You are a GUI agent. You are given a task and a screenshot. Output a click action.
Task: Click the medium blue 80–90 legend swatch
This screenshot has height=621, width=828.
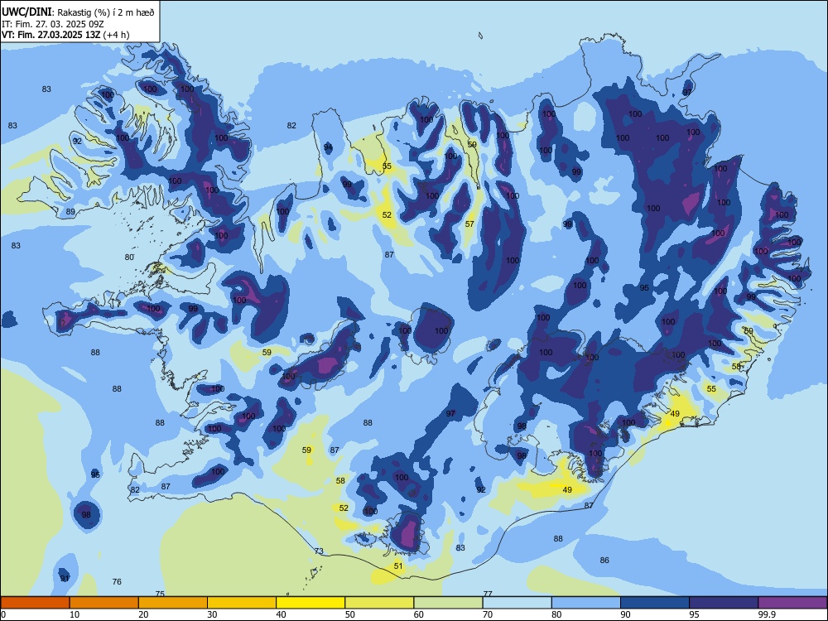[x=586, y=603]
